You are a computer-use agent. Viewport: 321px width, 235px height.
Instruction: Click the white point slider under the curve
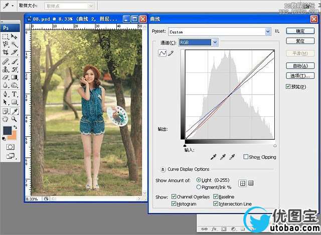(275, 146)
